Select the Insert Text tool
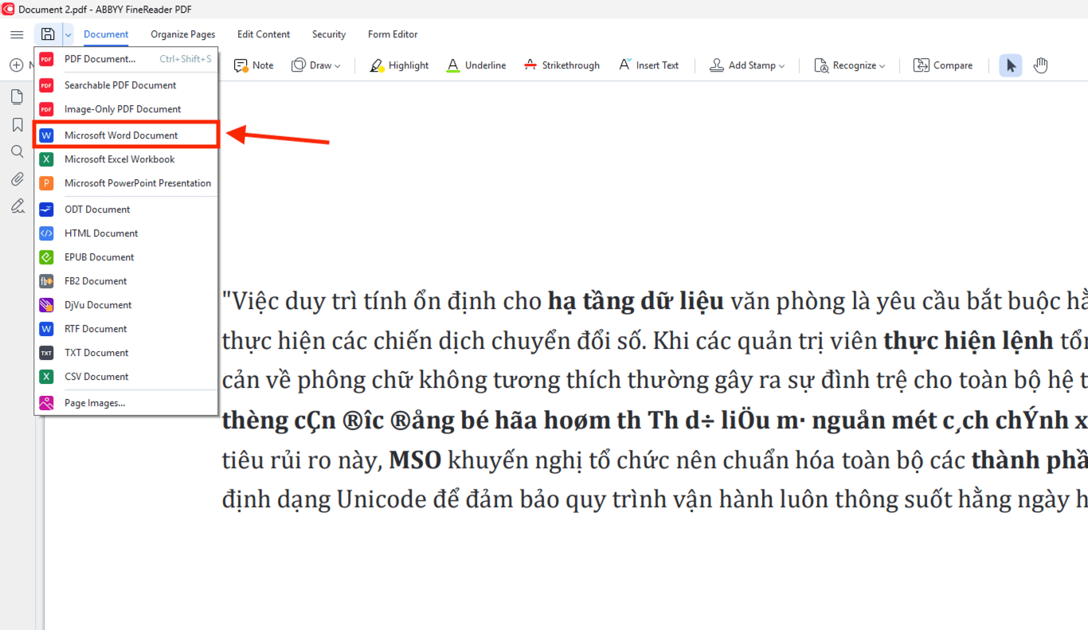Screen dimensions: 1088x630 (648, 65)
